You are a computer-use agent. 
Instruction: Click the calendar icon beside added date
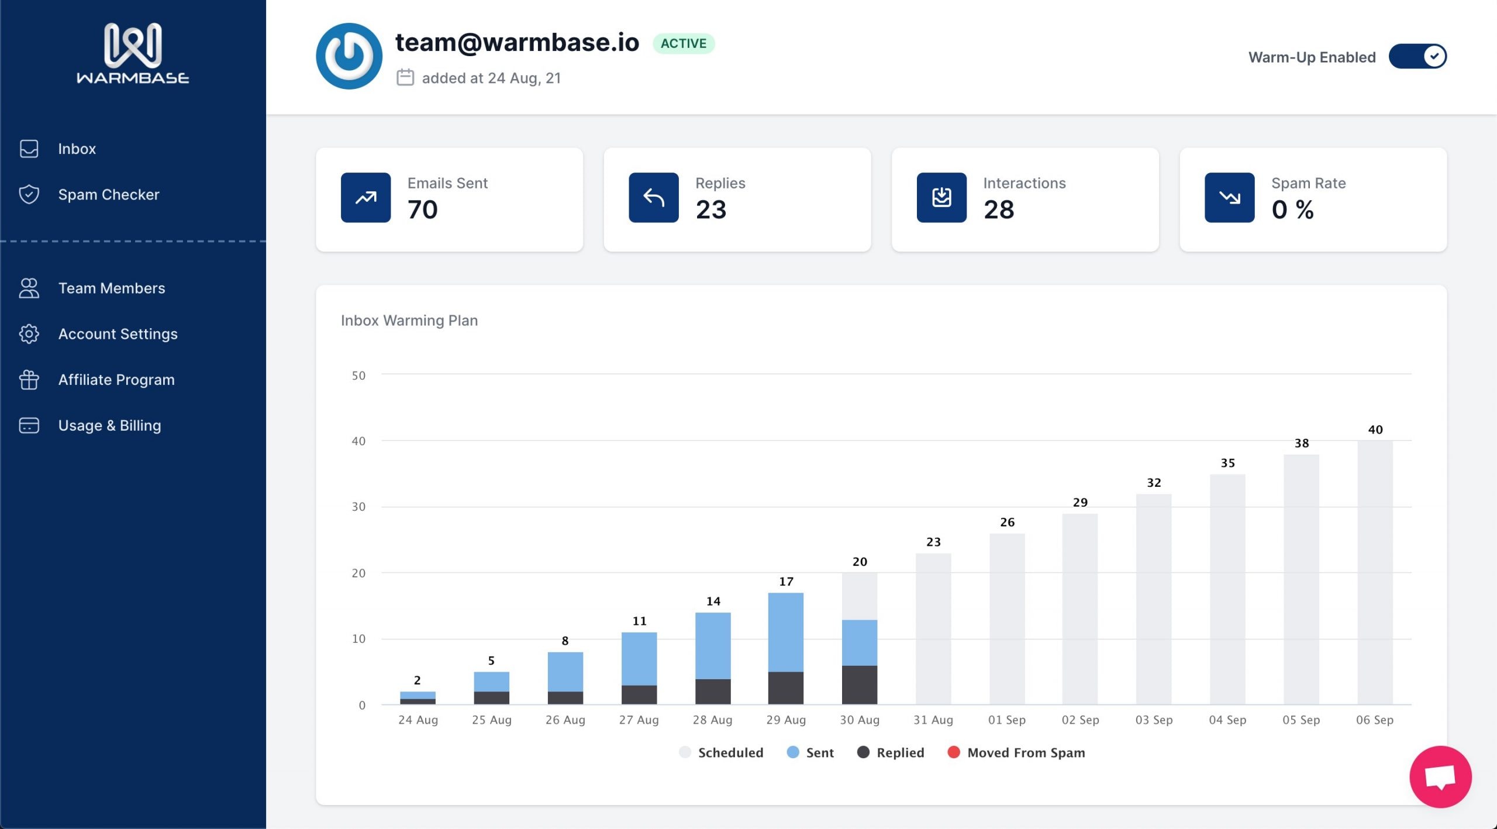point(405,78)
